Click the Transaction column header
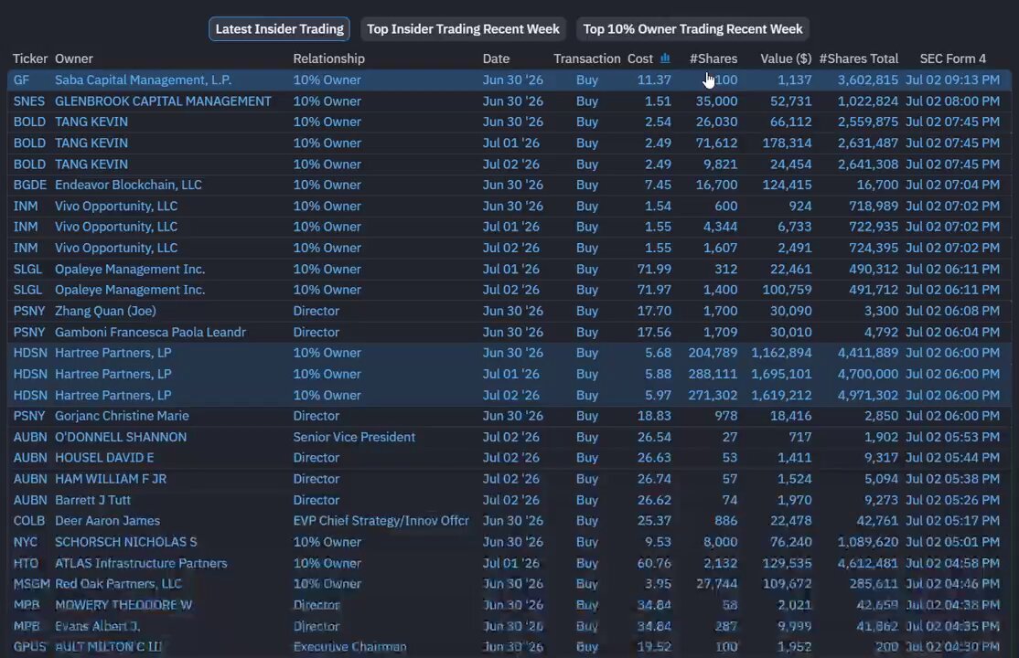Viewport: 1019px width, 658px height. [587, 58]
